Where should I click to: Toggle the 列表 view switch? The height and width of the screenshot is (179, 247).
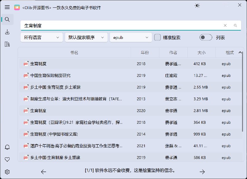click(206, 37)
